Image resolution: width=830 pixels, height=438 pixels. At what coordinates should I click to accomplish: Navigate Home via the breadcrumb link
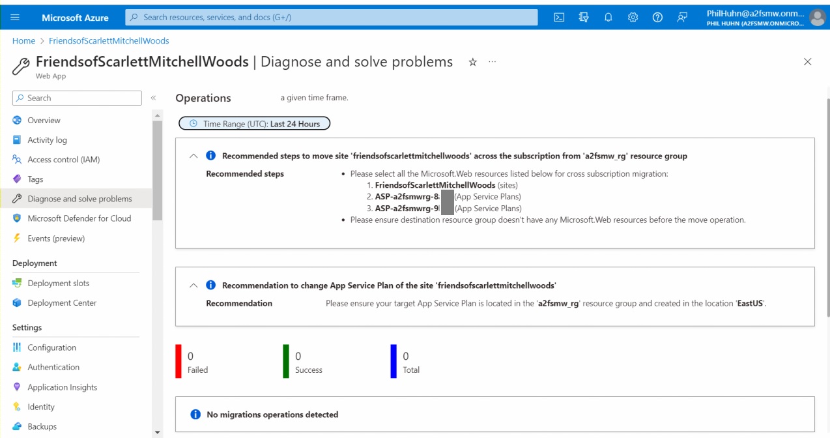coord(23,40)
